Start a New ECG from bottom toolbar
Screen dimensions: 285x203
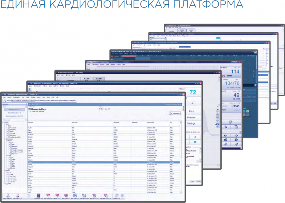[57, 196]
